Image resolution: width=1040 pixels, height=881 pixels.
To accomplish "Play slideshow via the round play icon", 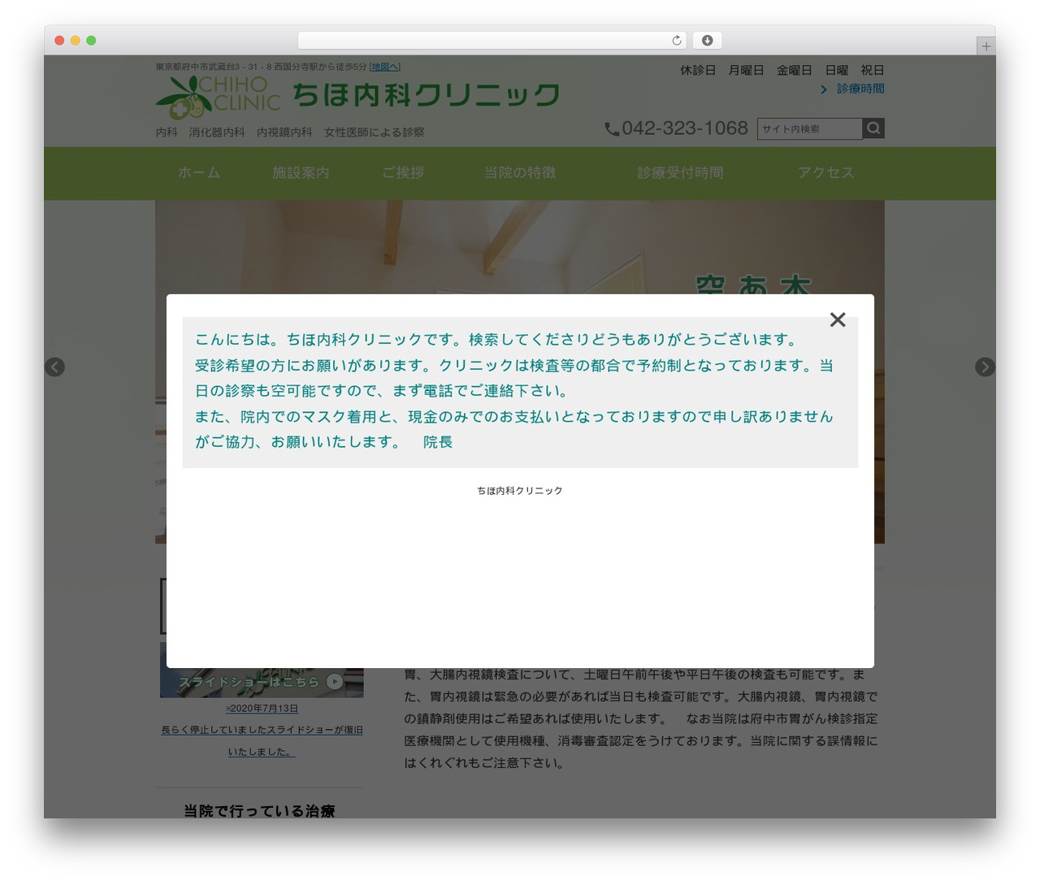I will pos(334,682).
